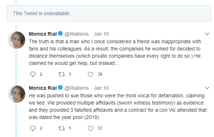Open the tweet text about falsified affidavits
Viewport: 214px width, 137px height.
pyautogui.click(x=118, y=106)
